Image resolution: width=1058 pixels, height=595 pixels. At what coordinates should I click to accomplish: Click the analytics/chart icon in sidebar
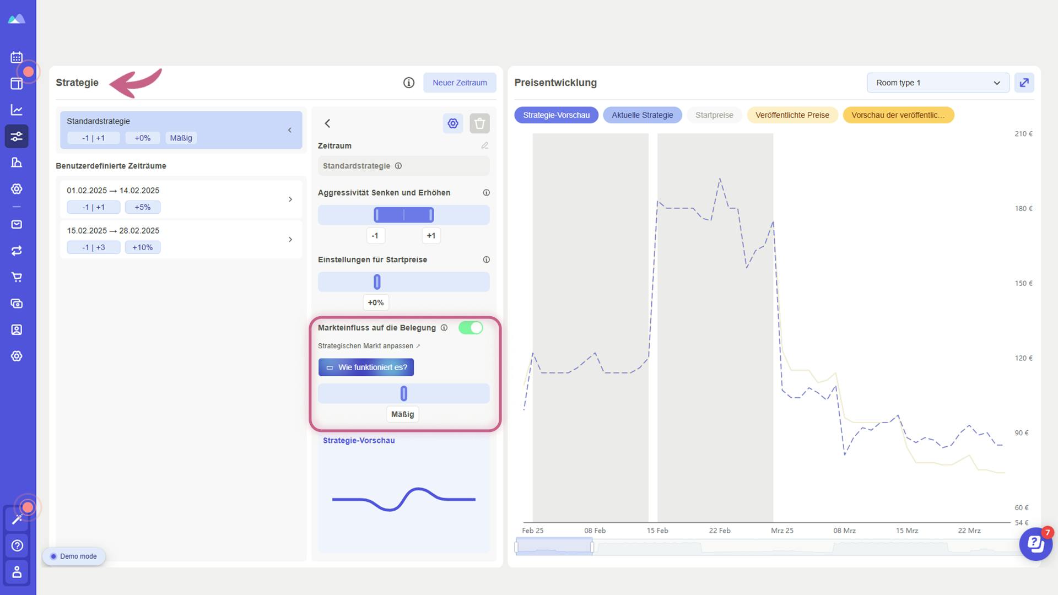[18, 110]
